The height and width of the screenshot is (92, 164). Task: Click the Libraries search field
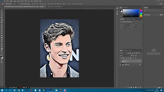click(153, 10)
